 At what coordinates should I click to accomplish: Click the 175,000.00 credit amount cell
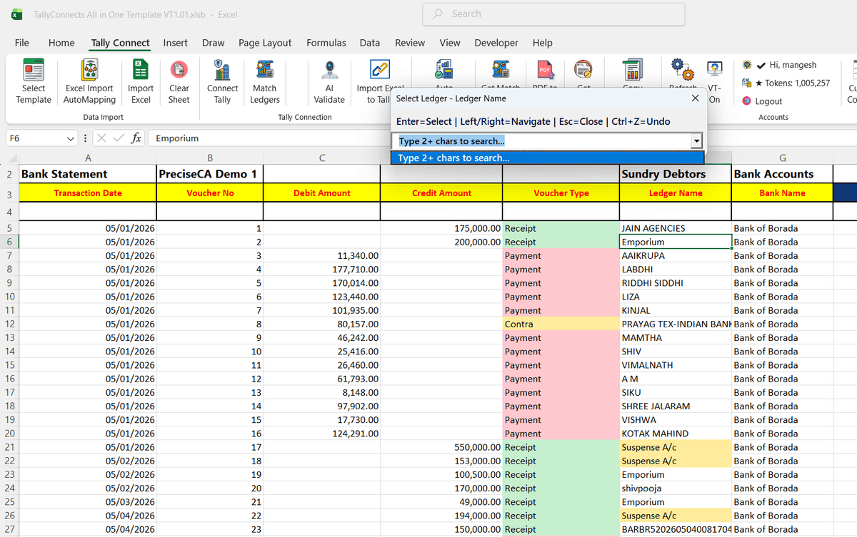click(441, 228)
